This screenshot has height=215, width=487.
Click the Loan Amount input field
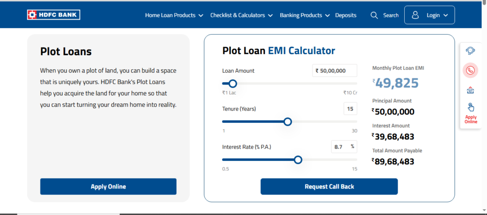[335, 71]
